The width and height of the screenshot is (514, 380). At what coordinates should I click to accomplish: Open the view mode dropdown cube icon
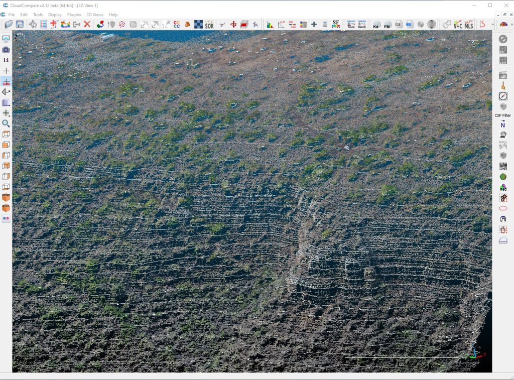[x=6, y=102]
